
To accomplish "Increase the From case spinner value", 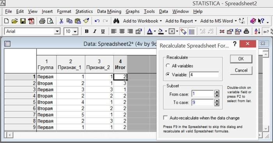I will [216, 92].
